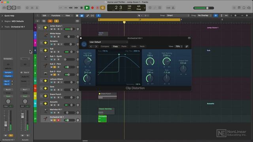Select the green Orchestra region on track 21
253x142 pixels.
(x=102, y=119)
